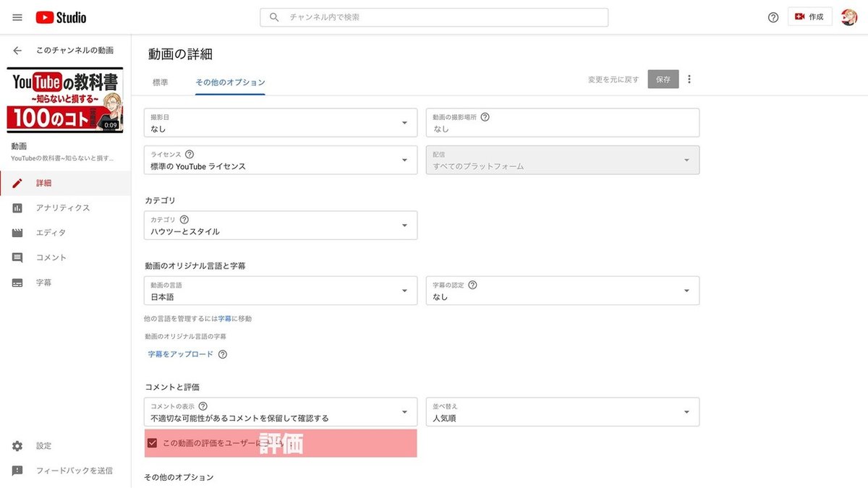Viewport: 868px width, 488px height.
Task: Click the YouTube Studio logo
Action: click(x=61, y=17)
